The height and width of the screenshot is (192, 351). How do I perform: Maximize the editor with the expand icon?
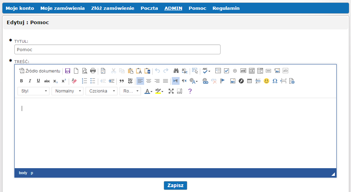(x=171, y=91)
